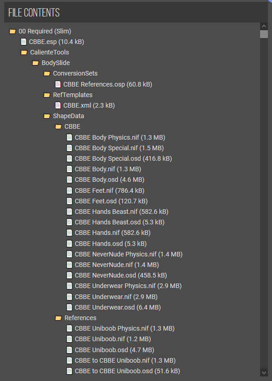Click the scrollbar up arrow
272x381 pixels.
tap(264, 26)
